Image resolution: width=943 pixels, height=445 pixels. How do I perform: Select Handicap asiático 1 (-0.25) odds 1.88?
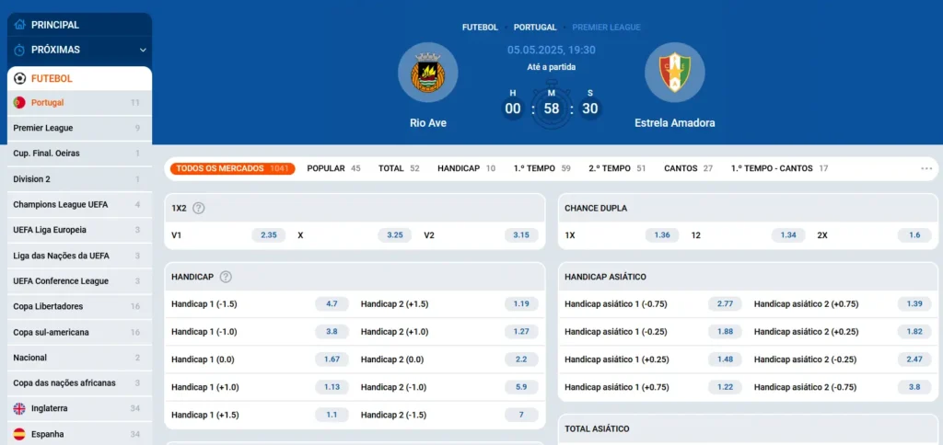pos(726,332)
